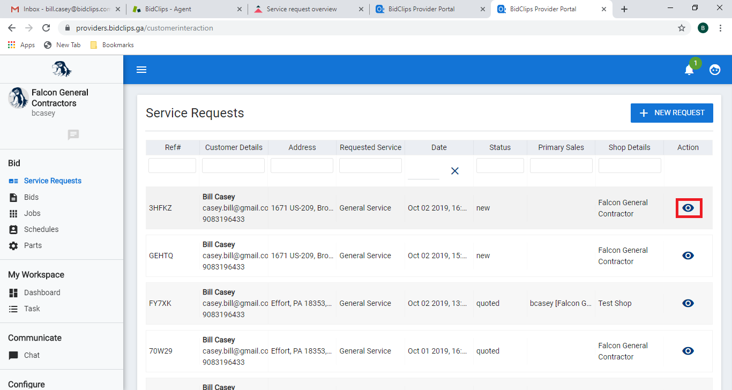This screenshot has height=390, width=732.
Task: Sort by Date column header
Action: click(439, 147)
